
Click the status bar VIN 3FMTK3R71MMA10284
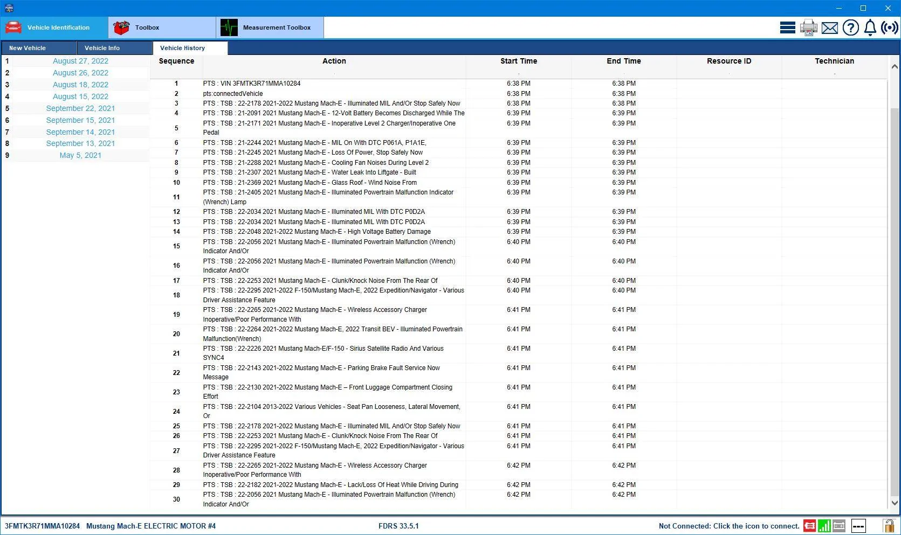(42, 526)
